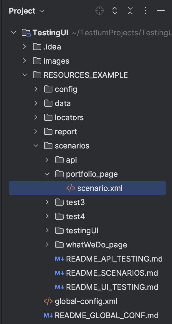This screenshot has width=172, height=324.
Task: Select README_GLOBAL_CONF.md file
Action: tap(106, 315)
